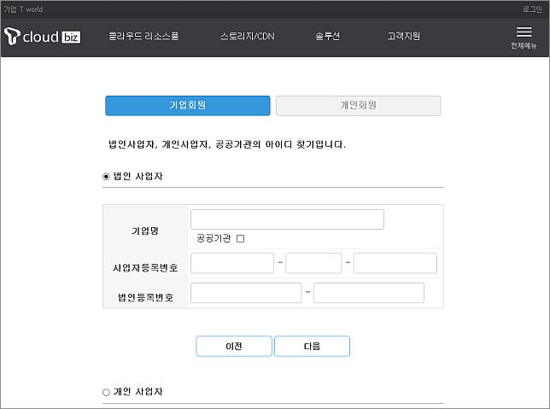550x409 pixels.
Task: Select the 기업회원 tab
Action: pos(188,105)
